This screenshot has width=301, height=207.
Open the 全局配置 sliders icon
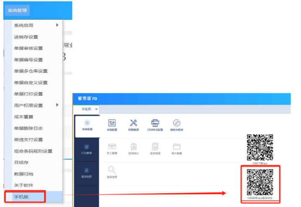pyautogui.click(x=112, y=123)
